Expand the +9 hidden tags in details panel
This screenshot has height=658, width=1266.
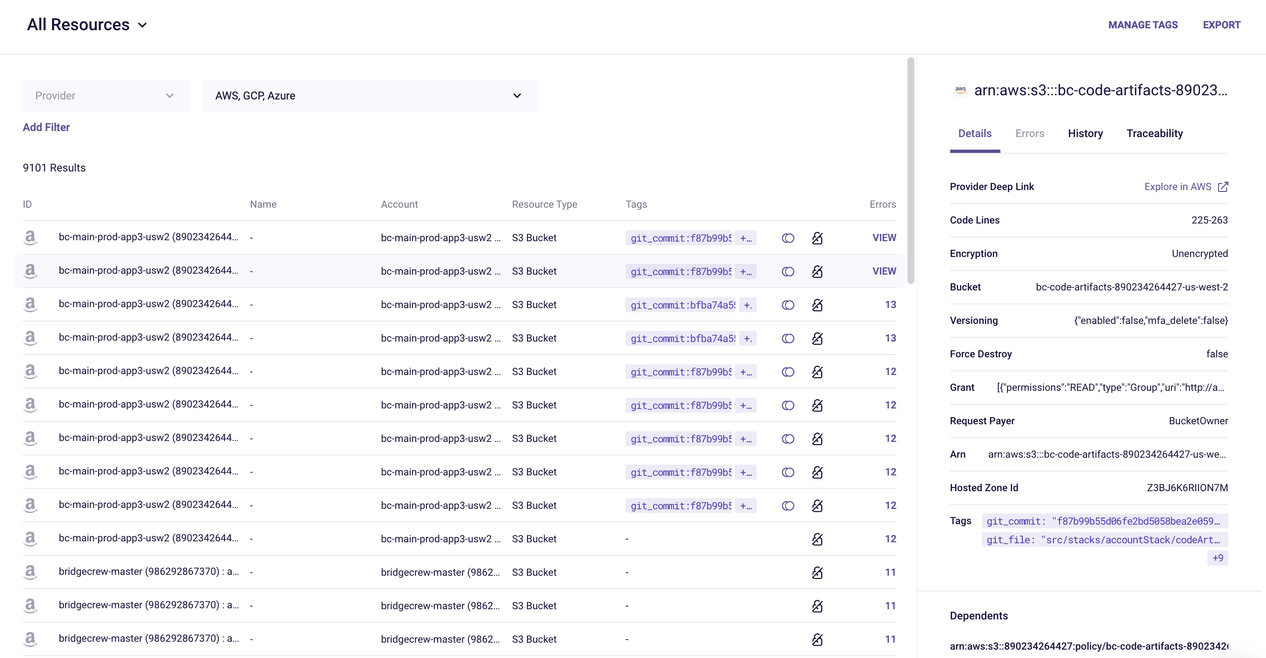click(x=1217, y=558)
